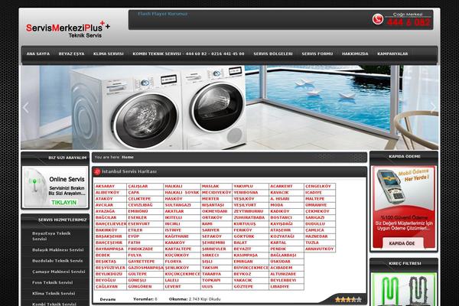Select MECİDİYEKÖY district link
This screenshot has height=306, width=459.
[216, 193]
